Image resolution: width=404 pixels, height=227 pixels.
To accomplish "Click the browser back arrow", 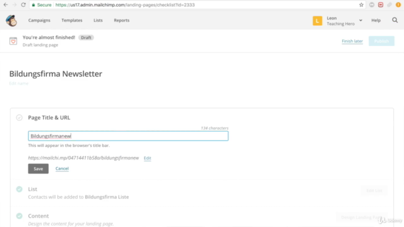I will [6, 4].
